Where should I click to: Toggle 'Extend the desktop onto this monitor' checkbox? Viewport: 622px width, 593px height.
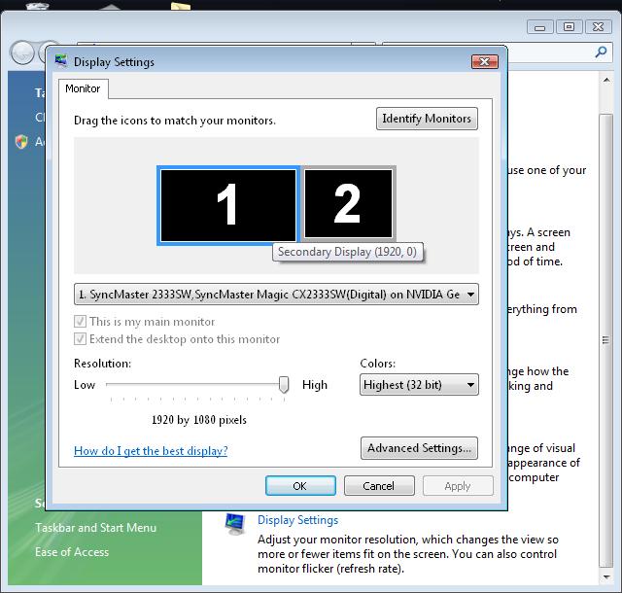point(80,339)
